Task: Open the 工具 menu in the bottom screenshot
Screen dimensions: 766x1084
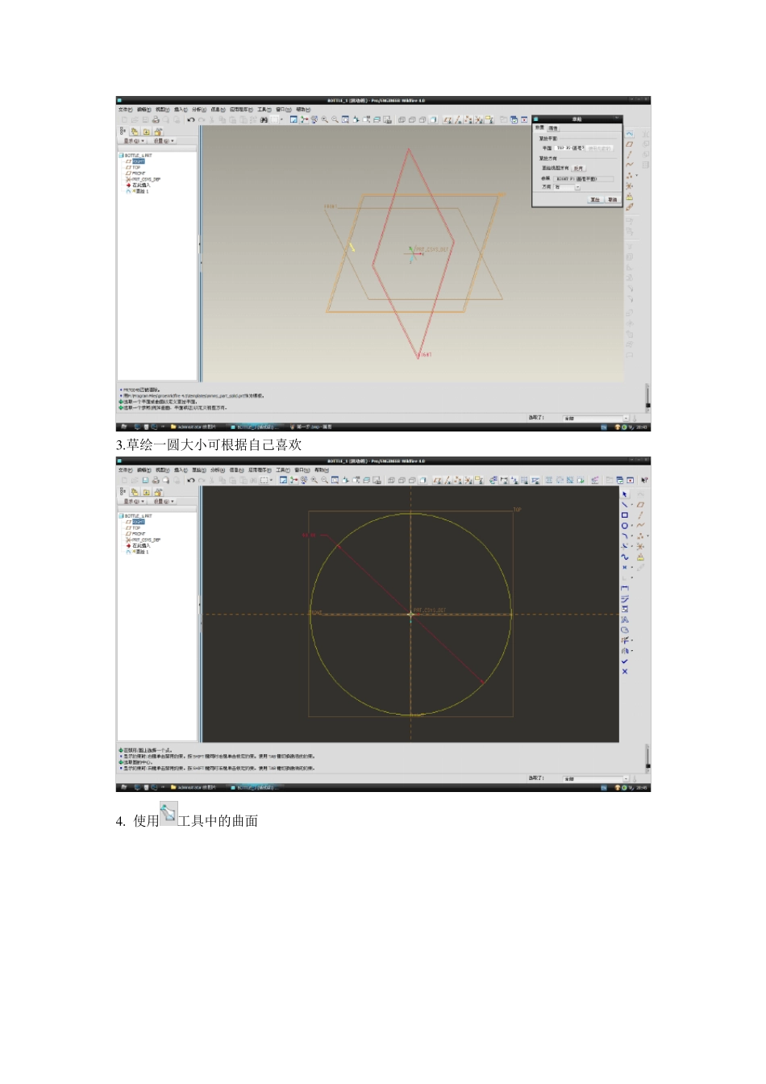Action: 283,470
